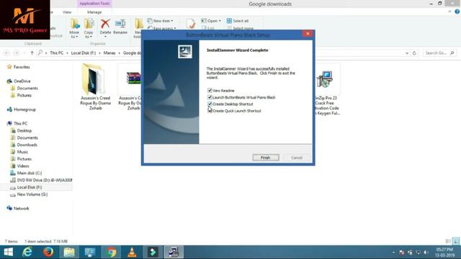The image size is (461, 259).
Task: Click the Search Google downloads field
Action: (x=439, y=53)
